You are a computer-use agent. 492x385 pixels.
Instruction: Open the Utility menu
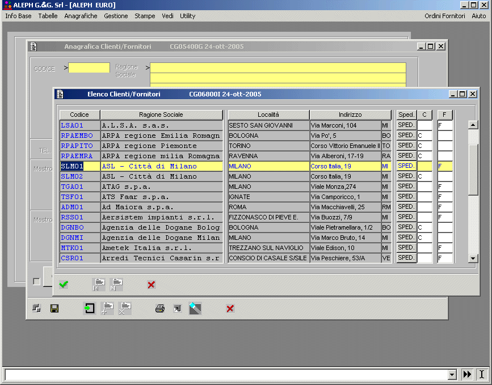[187, 16]
